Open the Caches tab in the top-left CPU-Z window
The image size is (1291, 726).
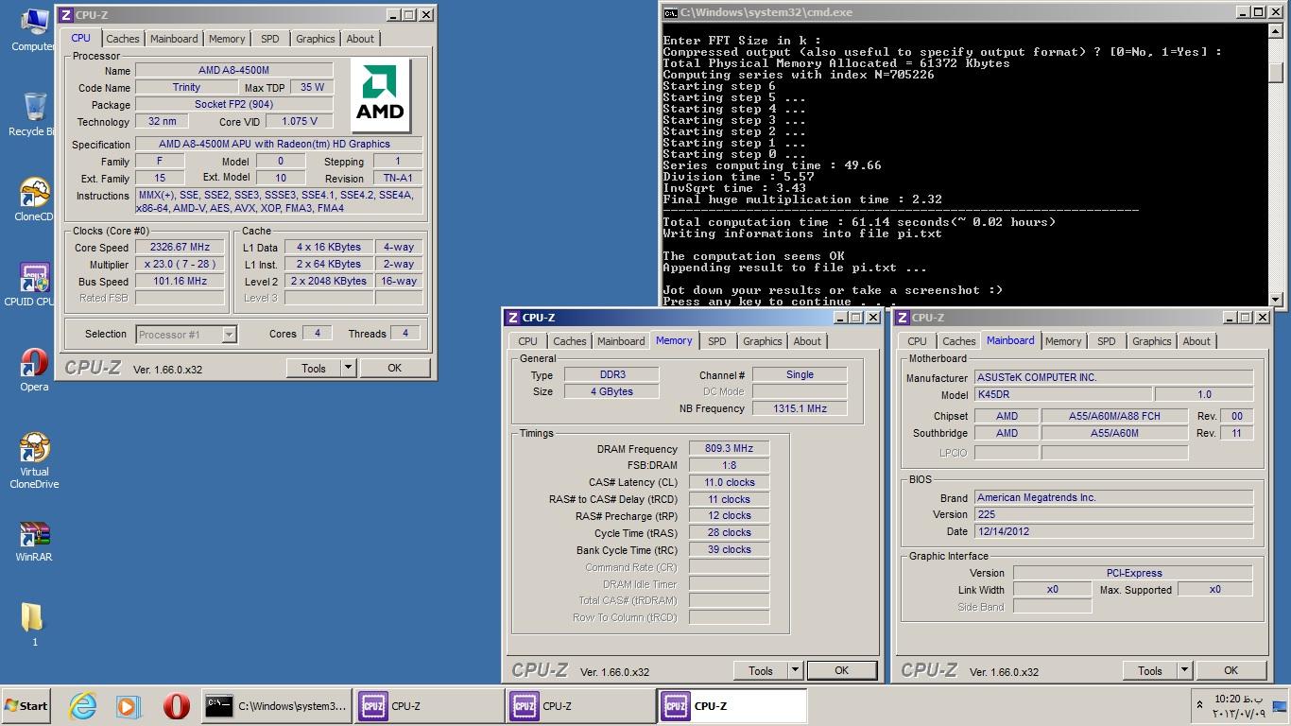click(x=122, y=39)
